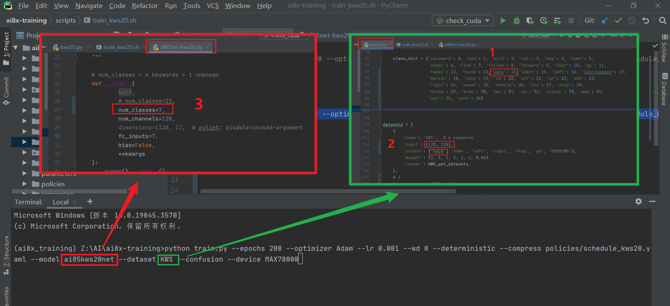The image size is (670, 306).
Task: Select the policies folder in tree
Action: (x=53, y=184)
